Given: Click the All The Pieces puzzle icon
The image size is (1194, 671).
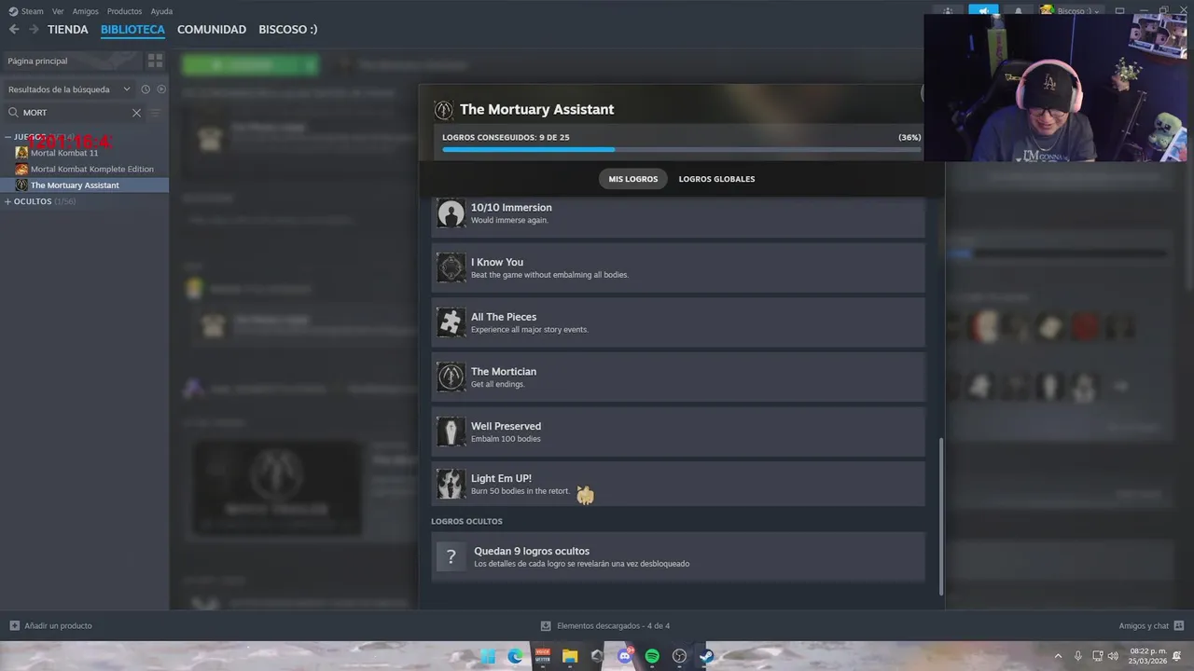Looking at the screenshot, I should (x=451, y=322).
